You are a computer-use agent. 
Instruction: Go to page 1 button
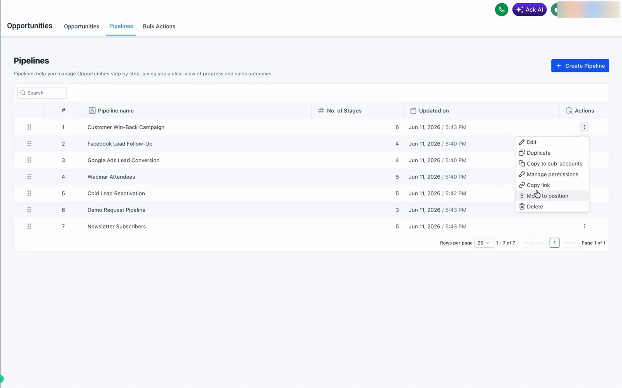(x=554, y=243)
